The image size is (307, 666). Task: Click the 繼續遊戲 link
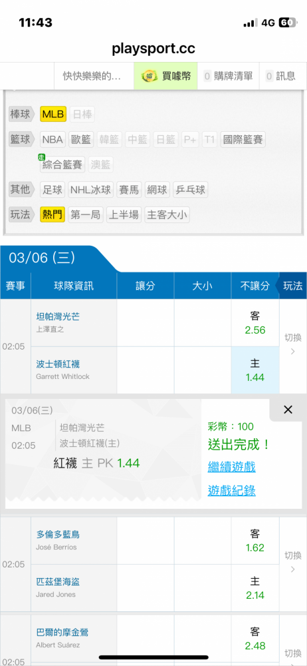(231, 468)
